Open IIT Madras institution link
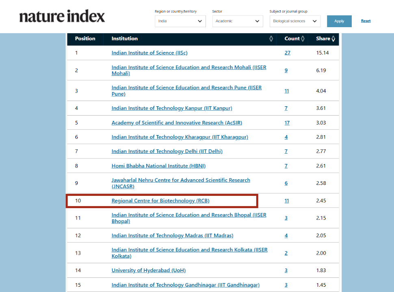This screenshot has height=292, width=394. [x=172, y=236]
